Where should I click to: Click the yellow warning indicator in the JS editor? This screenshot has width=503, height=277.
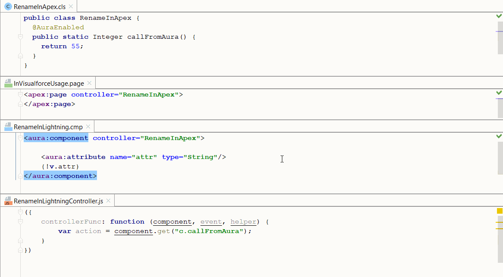[500, 211]
